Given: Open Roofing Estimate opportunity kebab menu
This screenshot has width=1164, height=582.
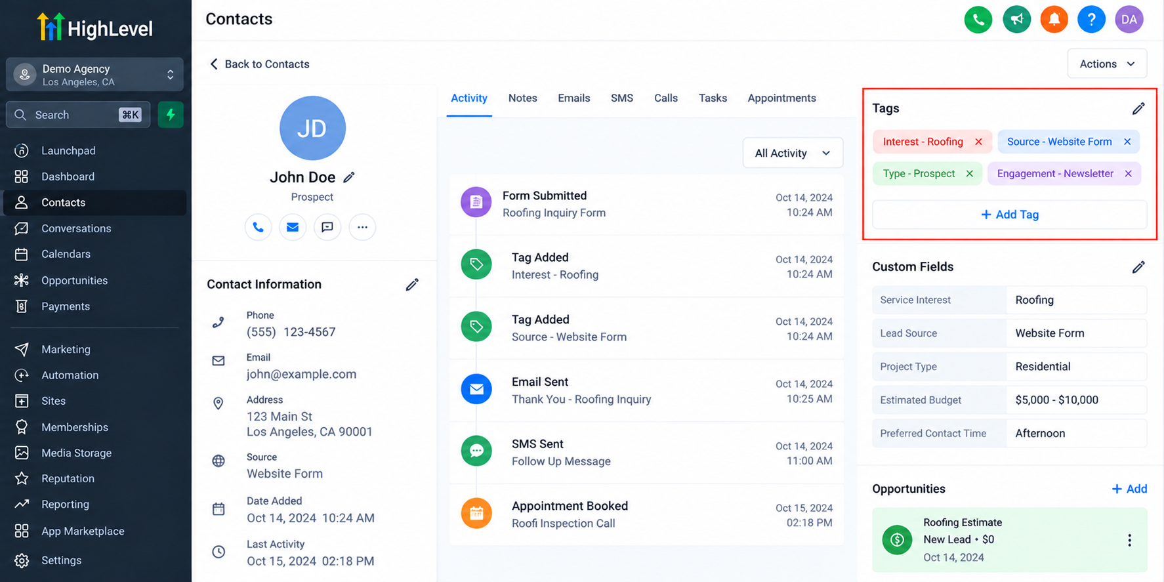Looking at the screenshot, I should coord(1129,540).
